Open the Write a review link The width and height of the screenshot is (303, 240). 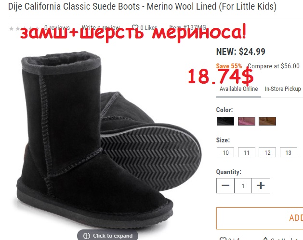(101, 28)
